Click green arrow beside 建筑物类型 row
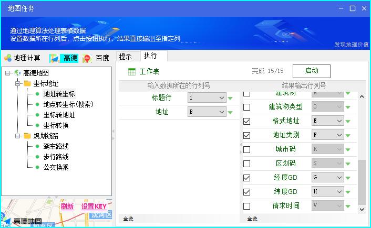Screen dimensions: 371x228 coord(347,107)
